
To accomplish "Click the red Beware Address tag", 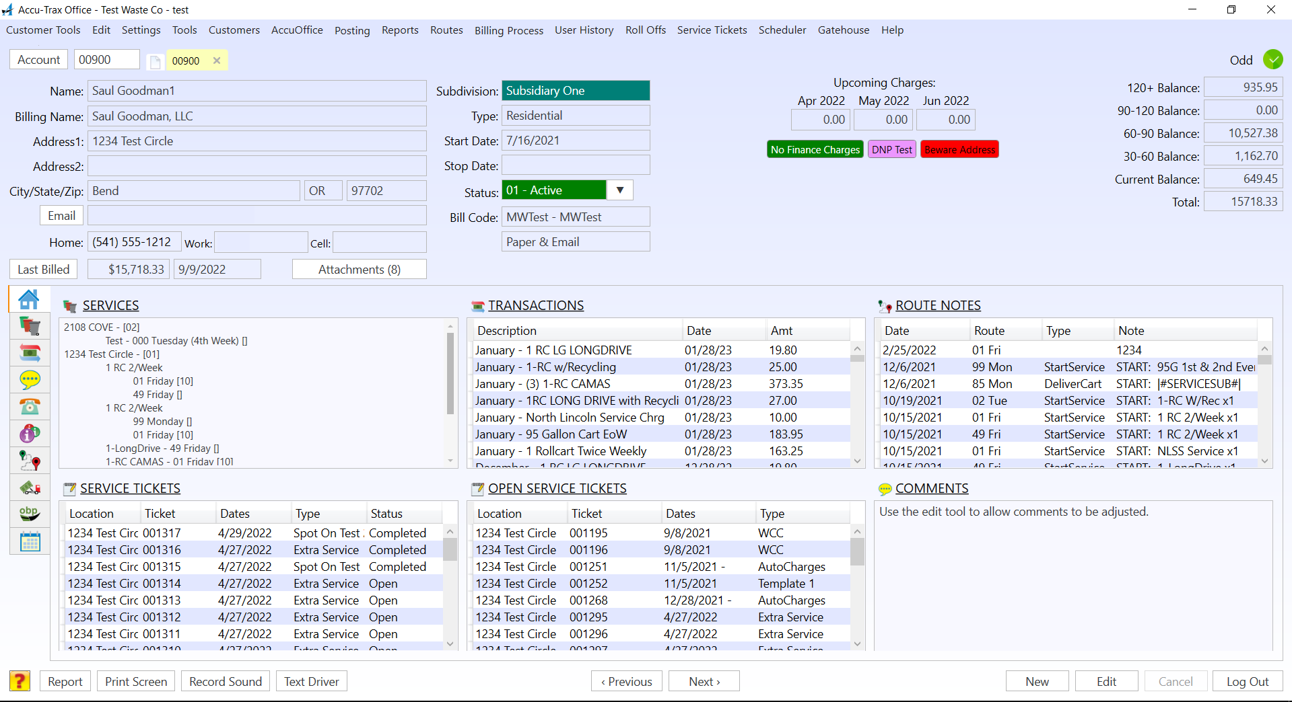I will [959, 149].
